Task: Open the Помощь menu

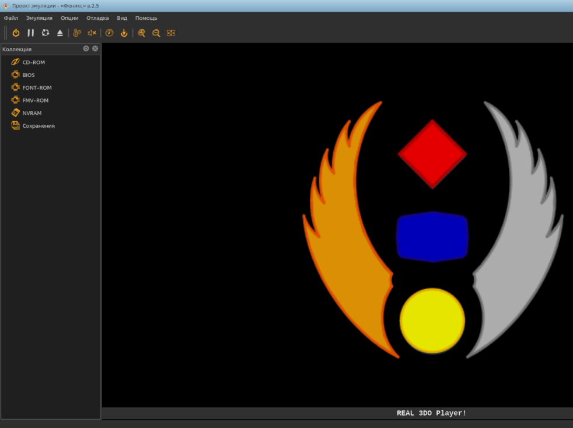Action: point(146,18)
